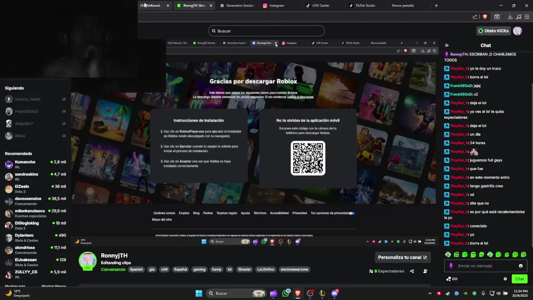Click the Kick Buscar search field
Screen dimensions: 533x300
(266, 31)
